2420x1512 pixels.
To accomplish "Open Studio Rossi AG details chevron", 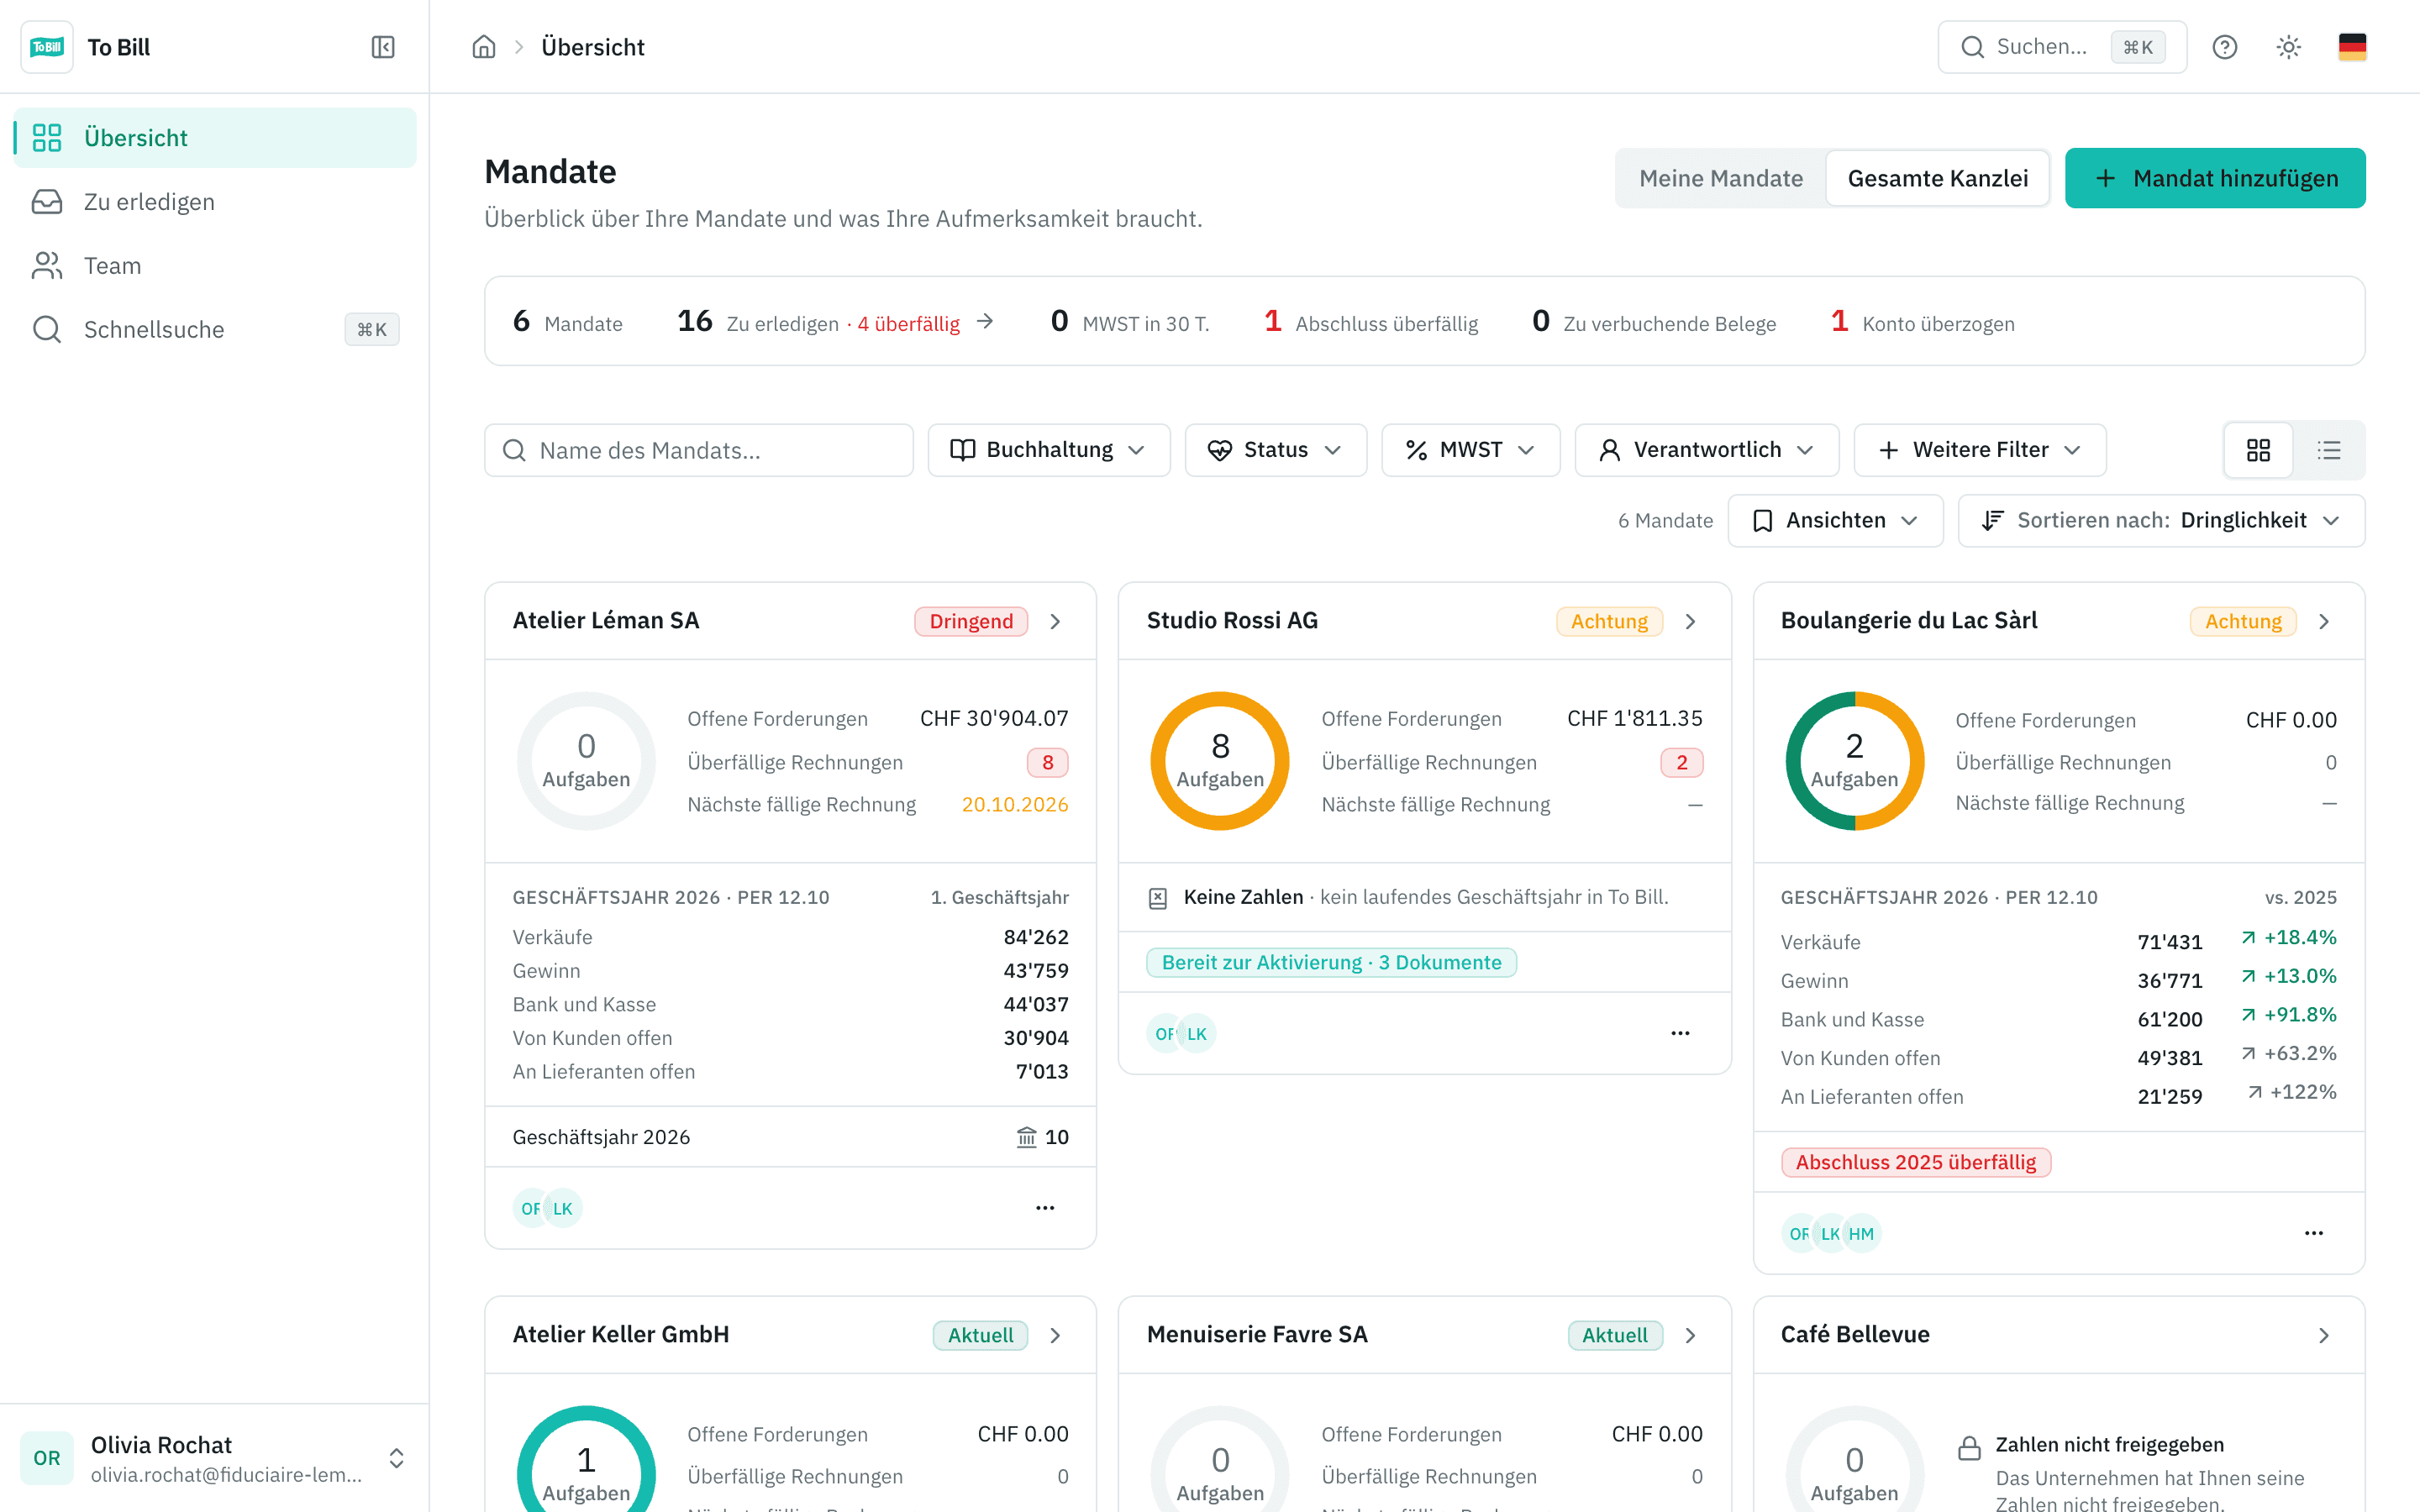I will (1690, 621).
